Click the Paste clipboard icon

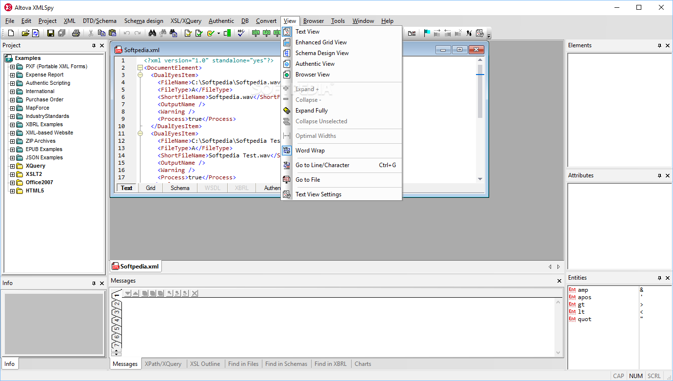click(x=112, y=33)
